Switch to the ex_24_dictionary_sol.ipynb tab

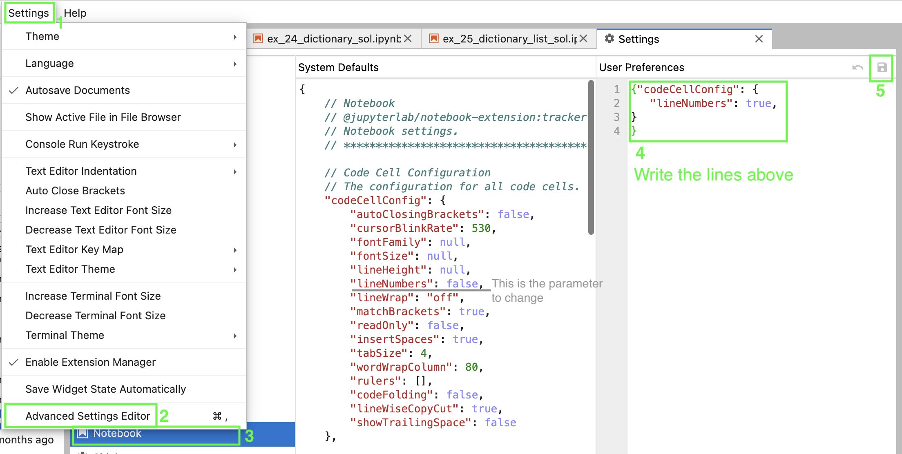point(334,39)
